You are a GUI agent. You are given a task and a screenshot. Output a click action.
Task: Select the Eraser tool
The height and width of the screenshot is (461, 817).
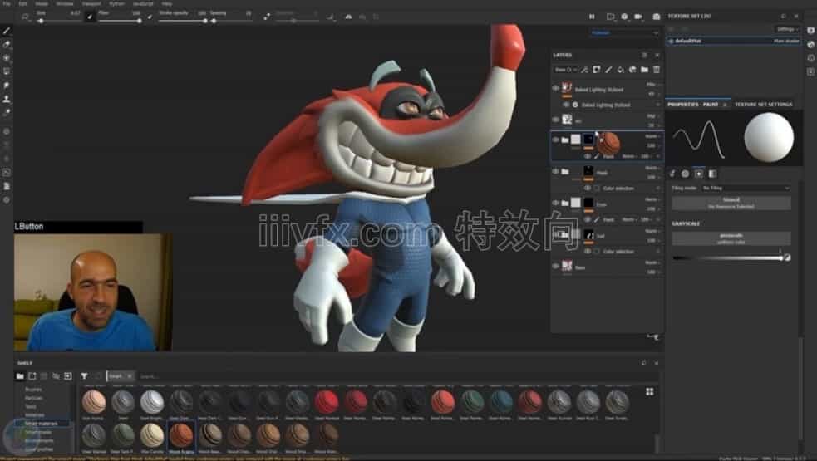click(7, 45)
